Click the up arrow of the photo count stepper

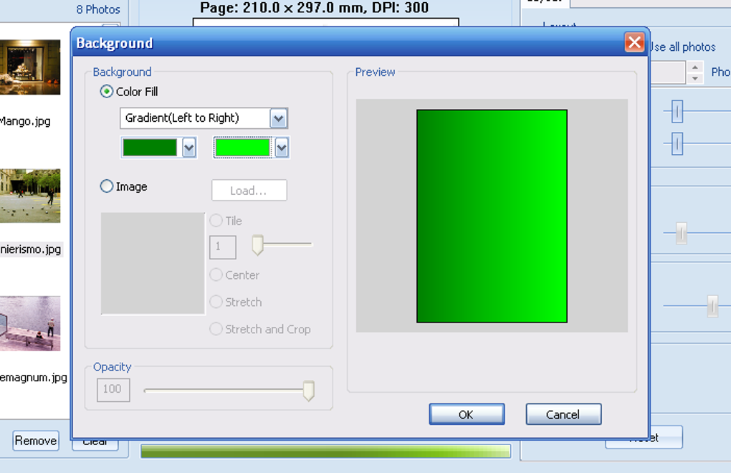click(695, 67)
